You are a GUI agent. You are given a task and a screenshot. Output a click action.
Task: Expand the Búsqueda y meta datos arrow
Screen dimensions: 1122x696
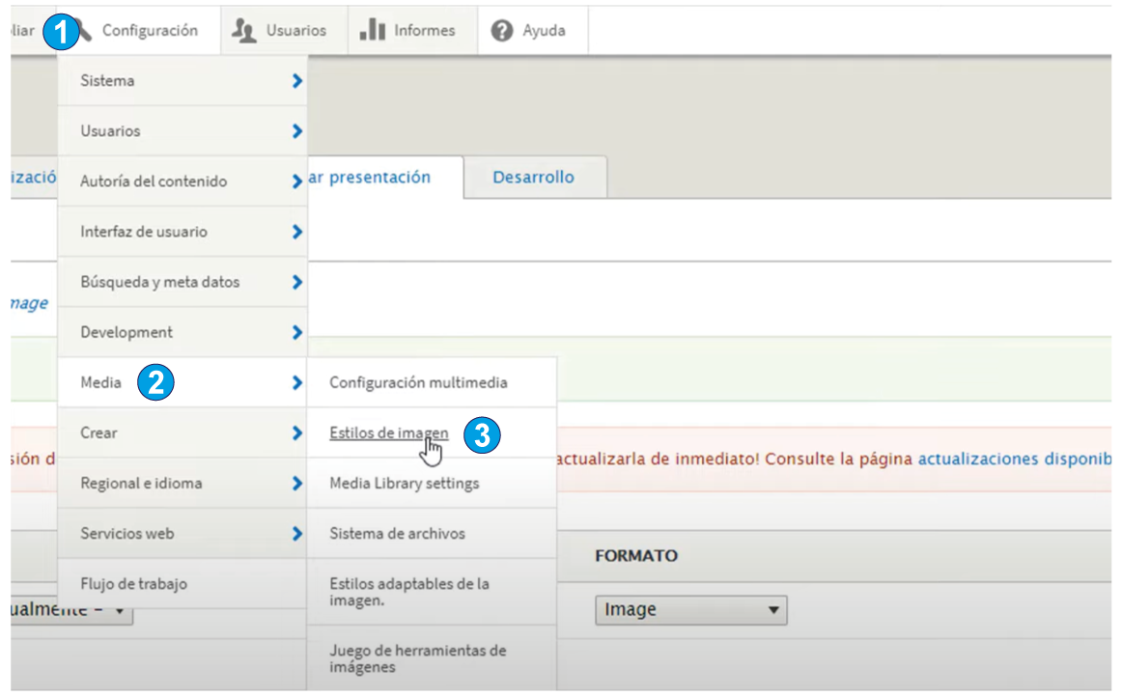point(297,282)
